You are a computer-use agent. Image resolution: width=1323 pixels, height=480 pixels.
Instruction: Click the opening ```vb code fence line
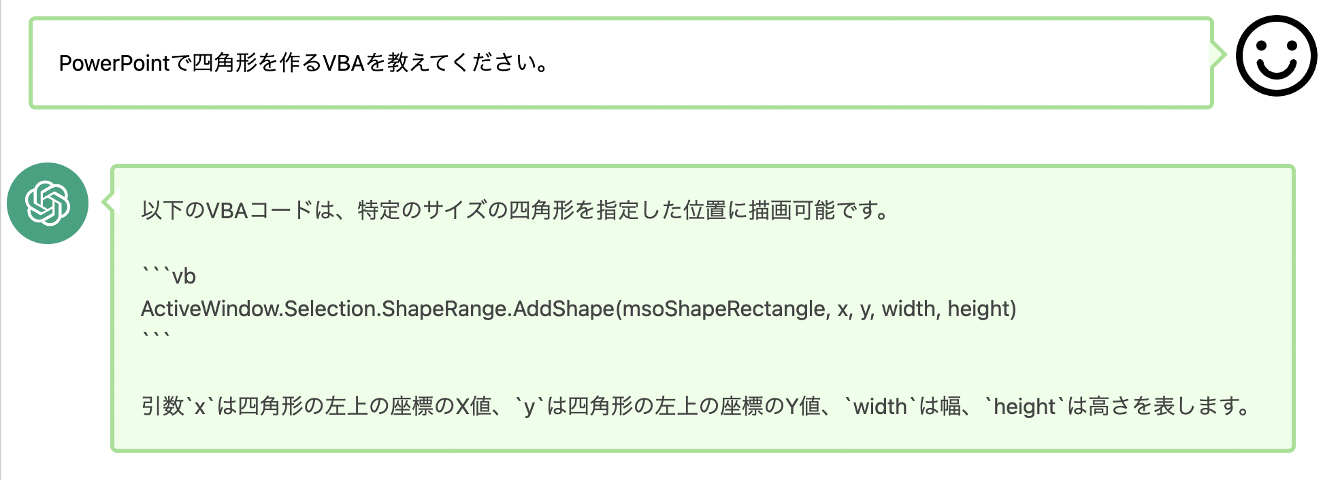coord(169,276)
